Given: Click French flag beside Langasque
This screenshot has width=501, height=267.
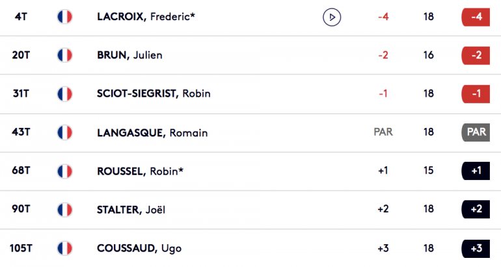Looking at the screenshot, I should tap(64, 133).
